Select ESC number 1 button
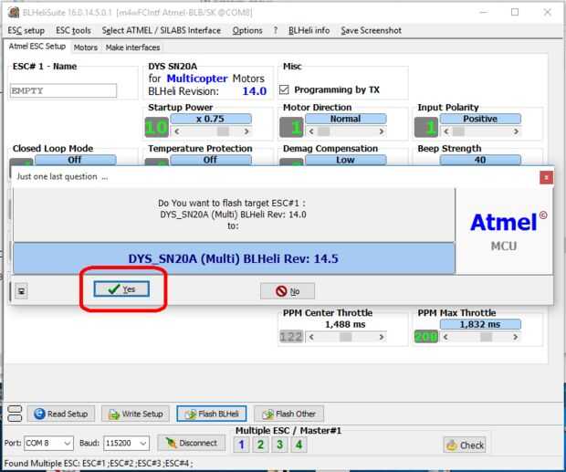The image size is (566, 472). tap(242, 445)
